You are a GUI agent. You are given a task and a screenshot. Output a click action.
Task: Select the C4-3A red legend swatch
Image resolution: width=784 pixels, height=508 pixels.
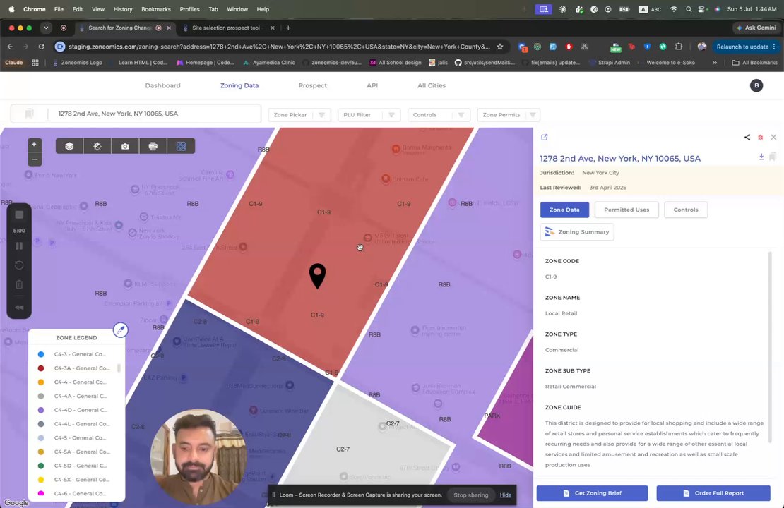(x=41, y=368)
